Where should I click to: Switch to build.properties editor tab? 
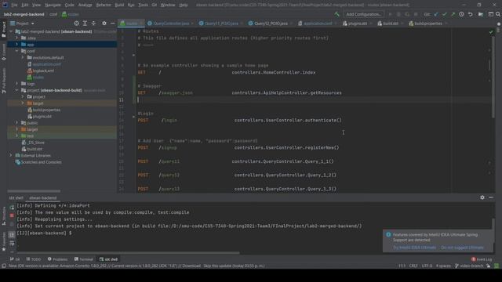427,23
